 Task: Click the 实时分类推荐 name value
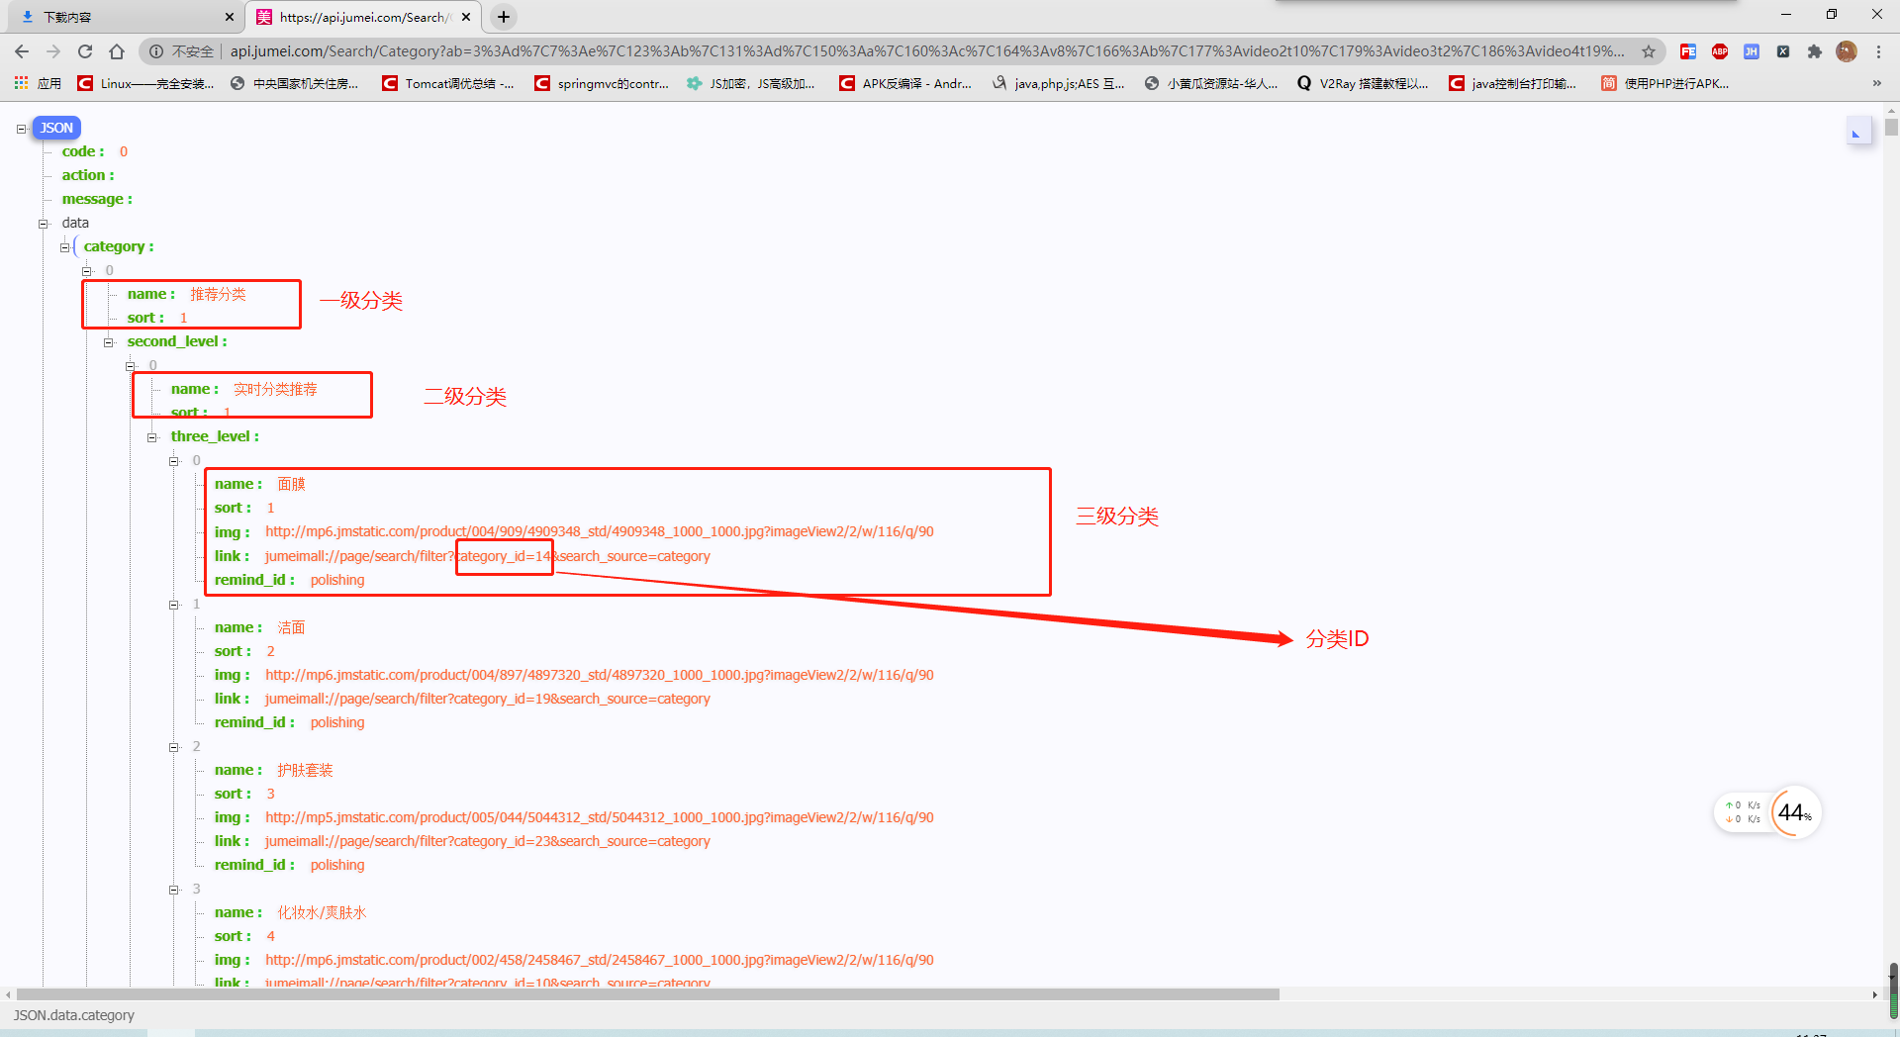click(x=275, y=389)
